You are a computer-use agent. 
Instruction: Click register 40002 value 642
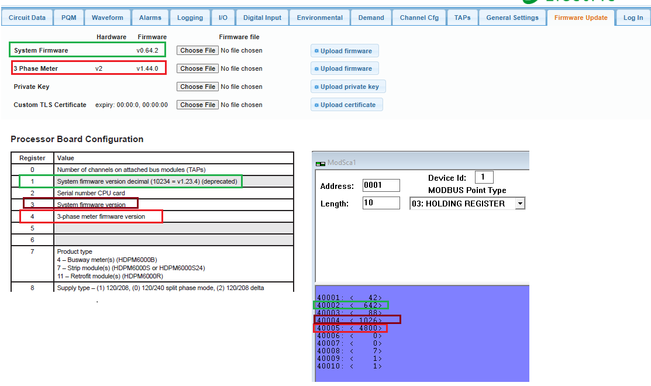pyautogui.click(x=371, y=305)
